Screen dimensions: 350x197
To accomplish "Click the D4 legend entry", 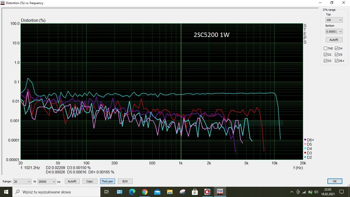I will (x=308, y=149).
